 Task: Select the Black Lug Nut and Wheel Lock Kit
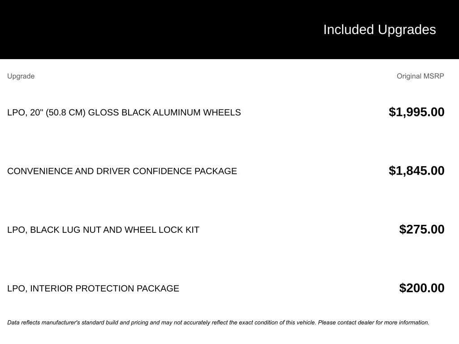(x=103, y=230)
